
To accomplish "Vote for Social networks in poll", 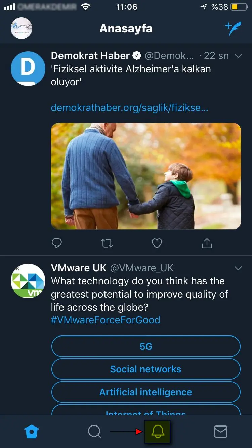I will 146,369.
